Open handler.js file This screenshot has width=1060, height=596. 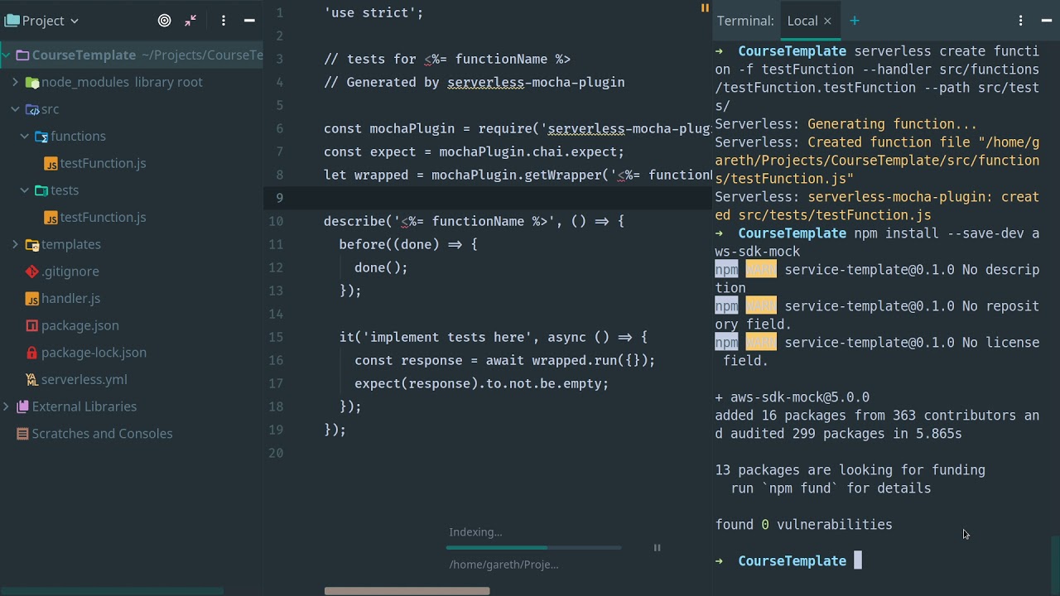pyautogui.click(x=70, y=298)
